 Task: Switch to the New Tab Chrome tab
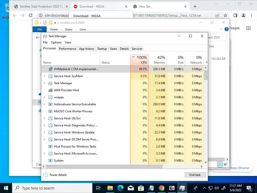[x=159, y=7]
